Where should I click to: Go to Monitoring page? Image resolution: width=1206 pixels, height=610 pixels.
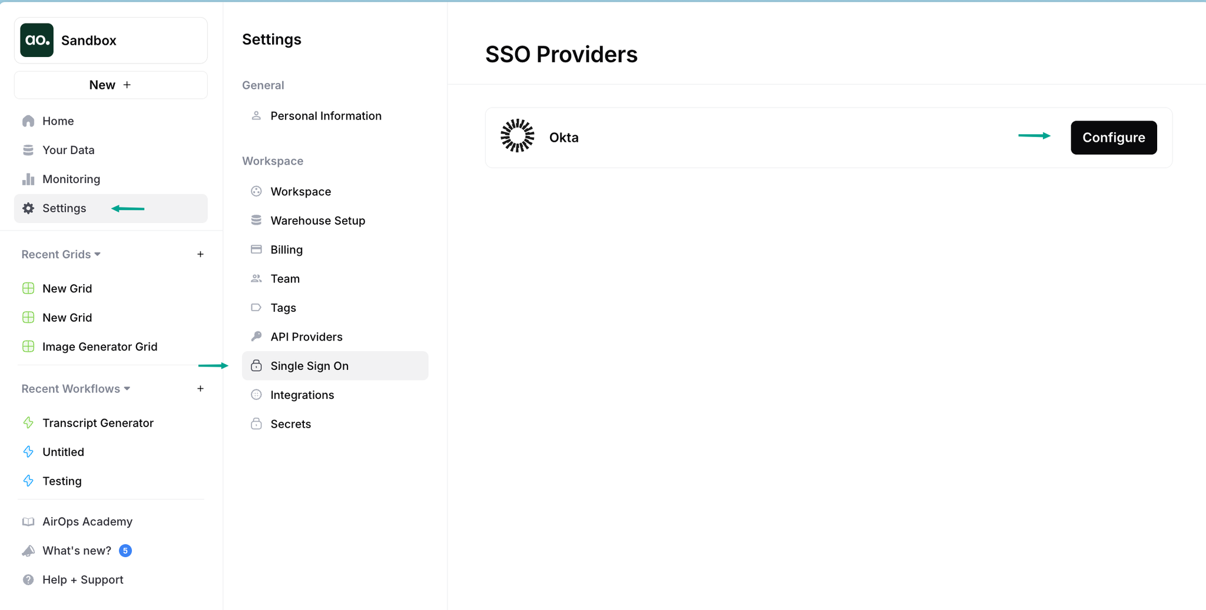111,179
